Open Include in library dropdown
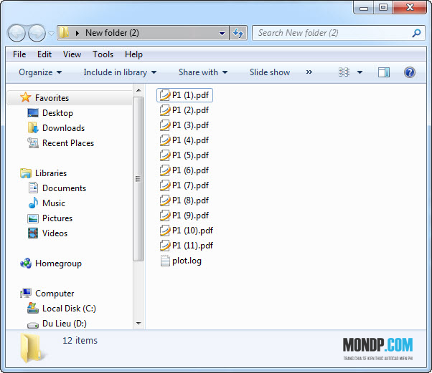 120,72
